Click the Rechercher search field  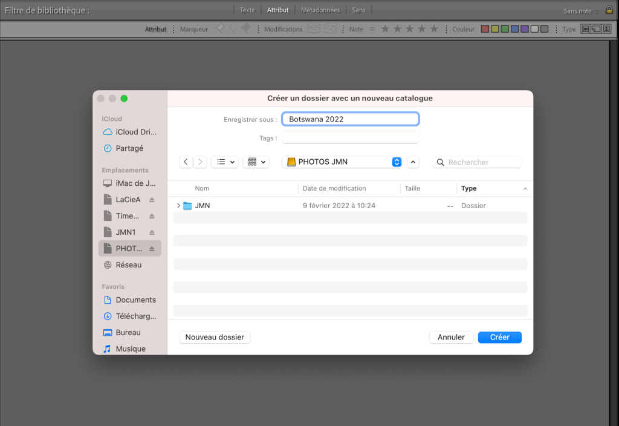(x=481, y=162)
